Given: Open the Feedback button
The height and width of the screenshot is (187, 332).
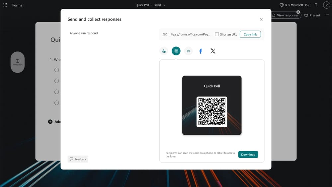Looking at the screenshot, I should point(78,159).
